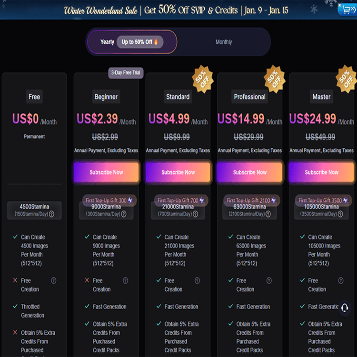Switch billing to Monthly
This screenshot has height=357, width=357.
coord(223,42)
